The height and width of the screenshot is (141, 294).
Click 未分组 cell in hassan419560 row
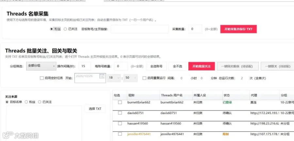(285, 123)
